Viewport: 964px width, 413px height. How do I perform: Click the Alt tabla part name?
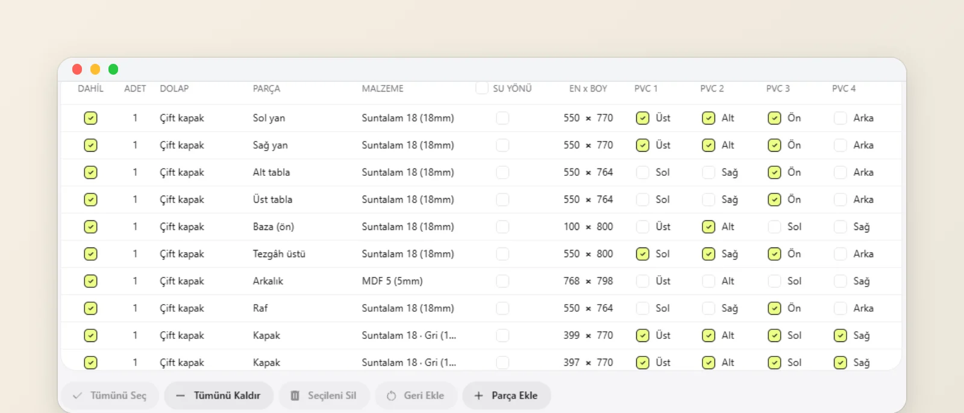pos(271,172)
